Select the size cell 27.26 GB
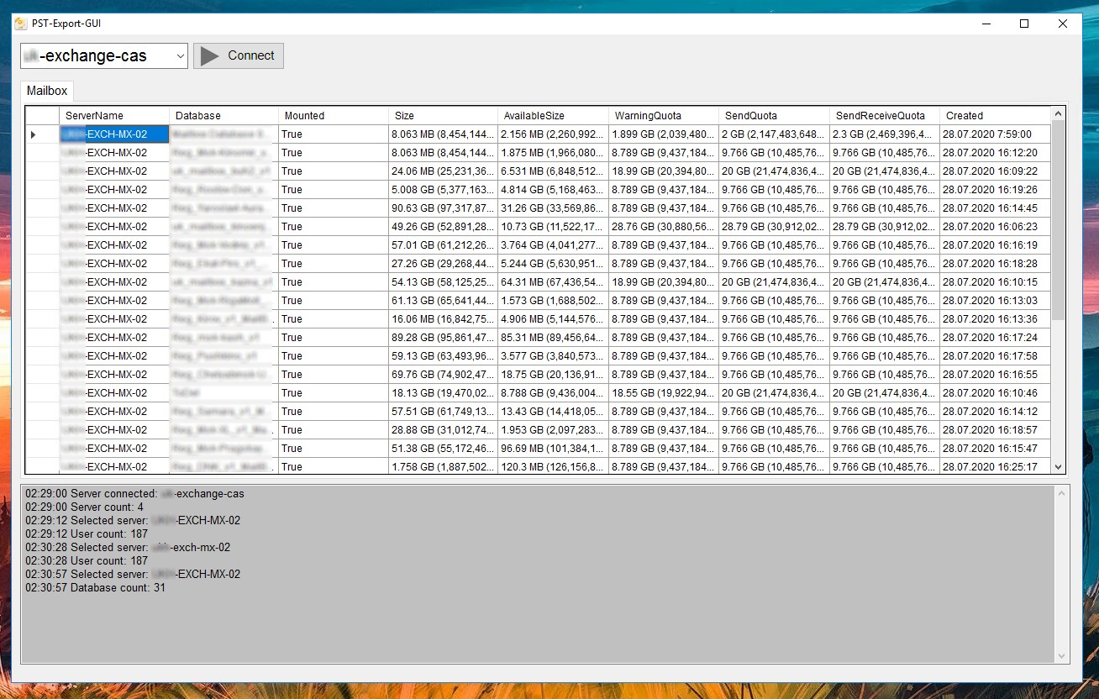 pos(444,264)
